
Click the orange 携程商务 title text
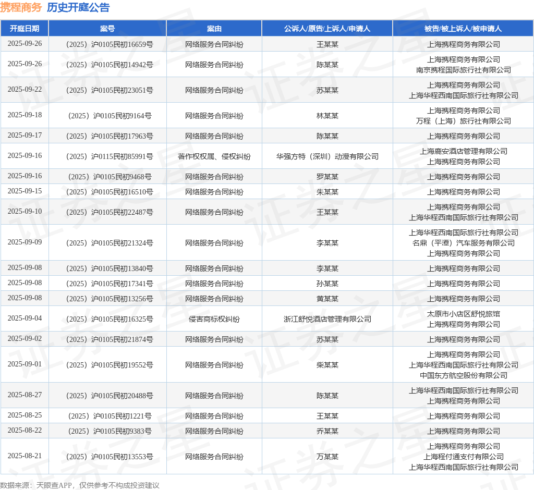point(21,7)
